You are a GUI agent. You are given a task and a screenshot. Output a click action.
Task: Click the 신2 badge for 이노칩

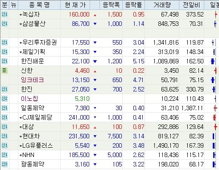[4, 99]
